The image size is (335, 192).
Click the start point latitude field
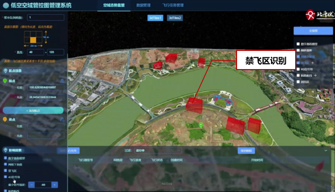46,97
